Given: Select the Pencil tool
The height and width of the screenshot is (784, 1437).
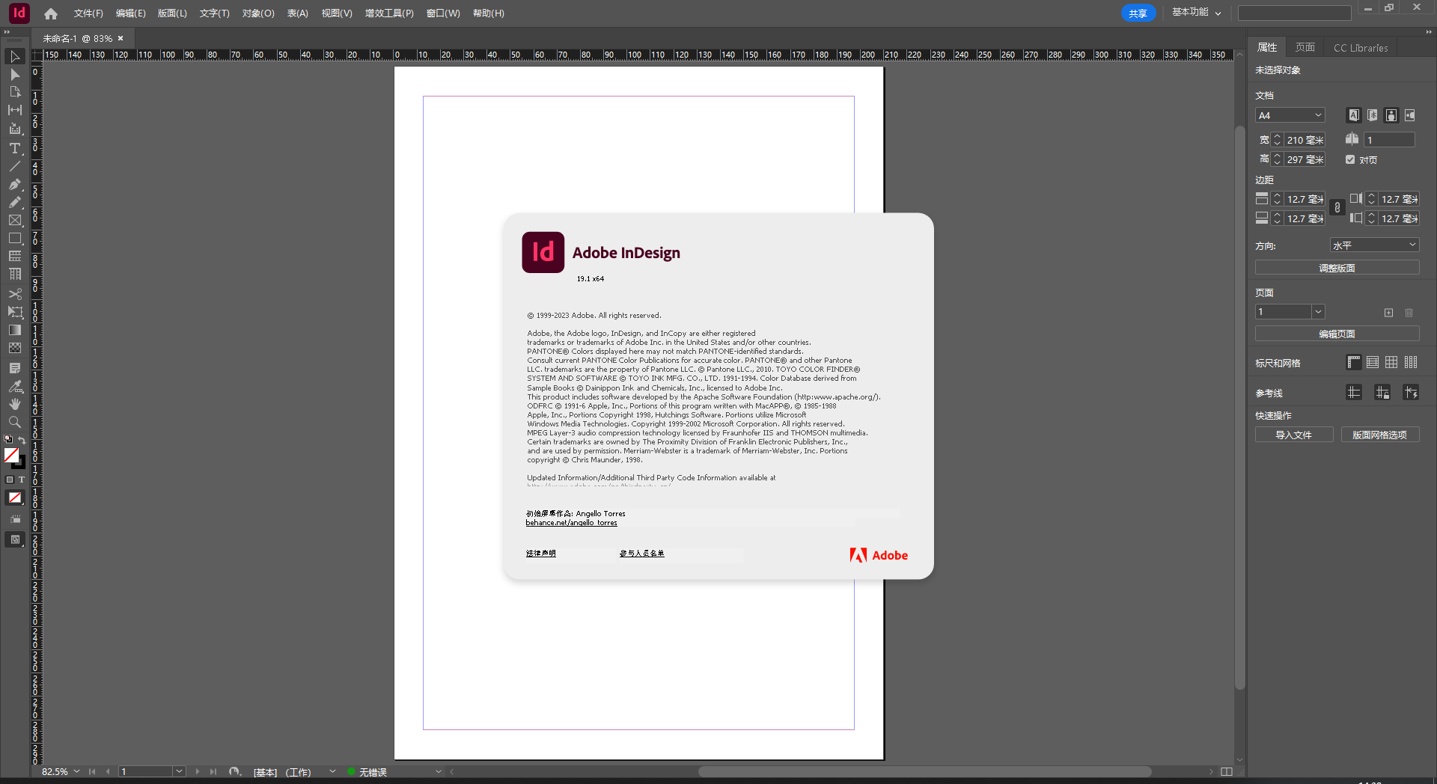Looking at the screenshot, I should [x=14, y=202].
